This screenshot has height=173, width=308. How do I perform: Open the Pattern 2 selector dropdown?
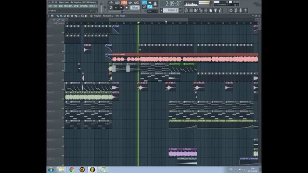170,11
